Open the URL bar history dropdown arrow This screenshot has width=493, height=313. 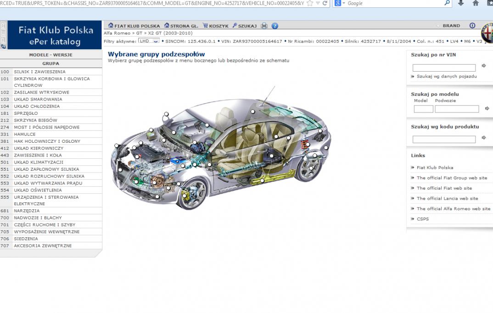point(318,3)
